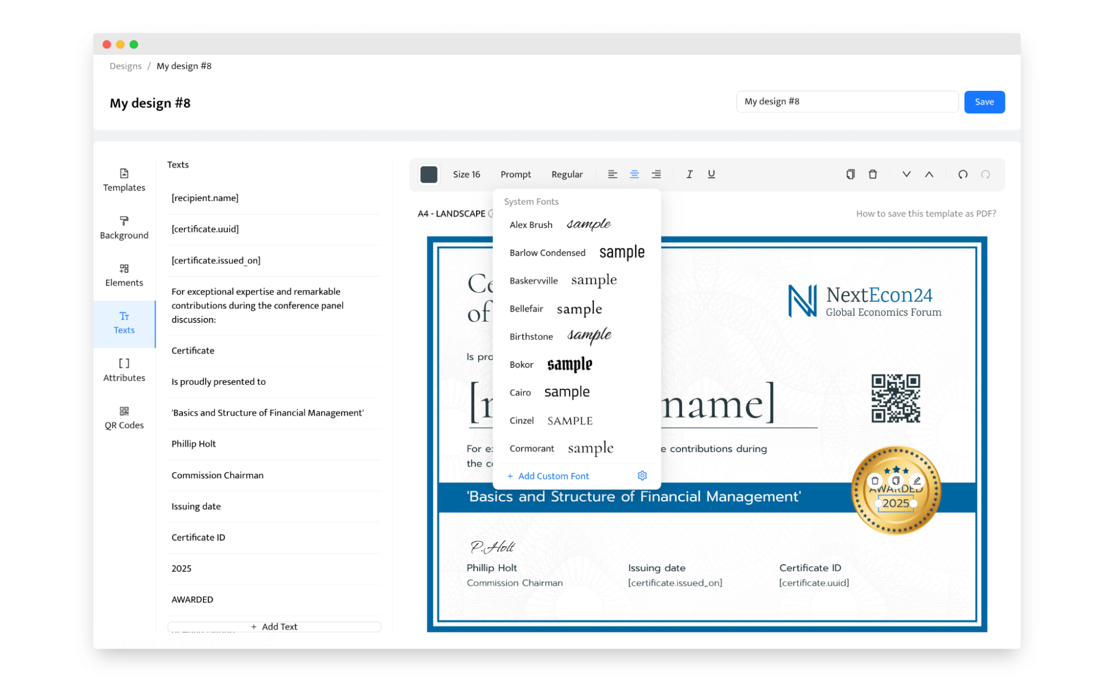
Task: Click the QR code on certificate
Action: [x=896, y=399]
